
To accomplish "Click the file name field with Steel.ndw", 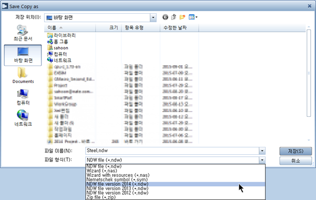I will click(x=172, y=151).
